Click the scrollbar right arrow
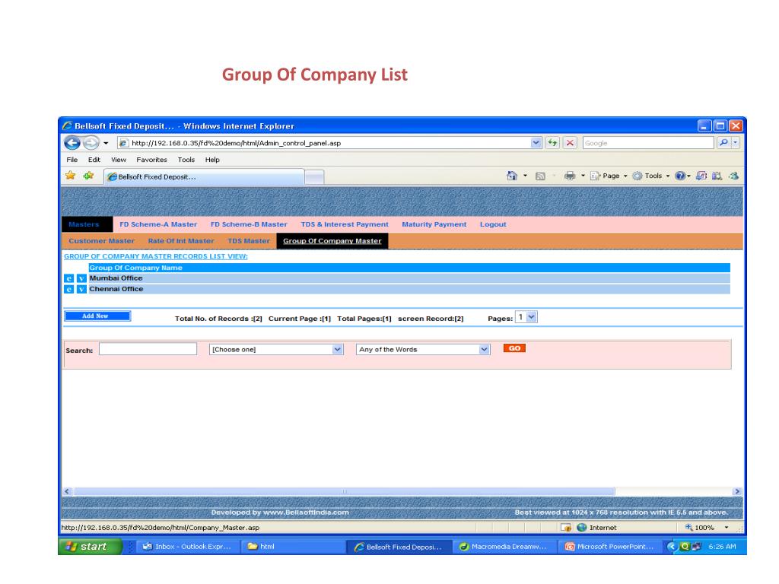 737,492
